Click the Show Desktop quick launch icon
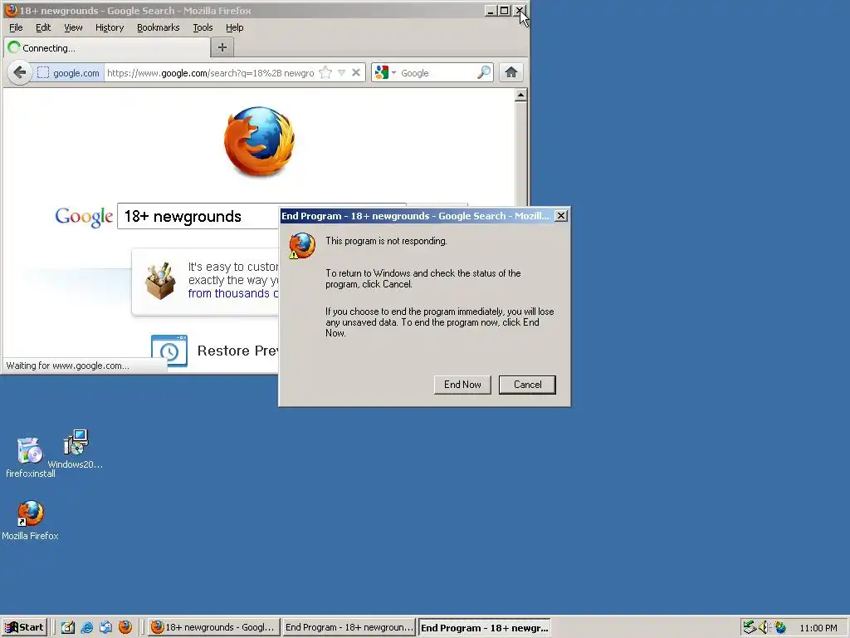Image resolution: width=850 pixels, height=638 pixels. [68, 627]
